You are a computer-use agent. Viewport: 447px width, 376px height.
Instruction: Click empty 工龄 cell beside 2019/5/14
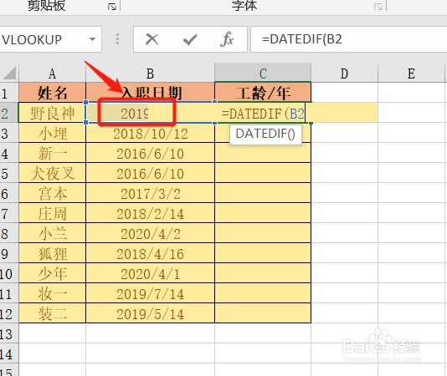[263, 314]
